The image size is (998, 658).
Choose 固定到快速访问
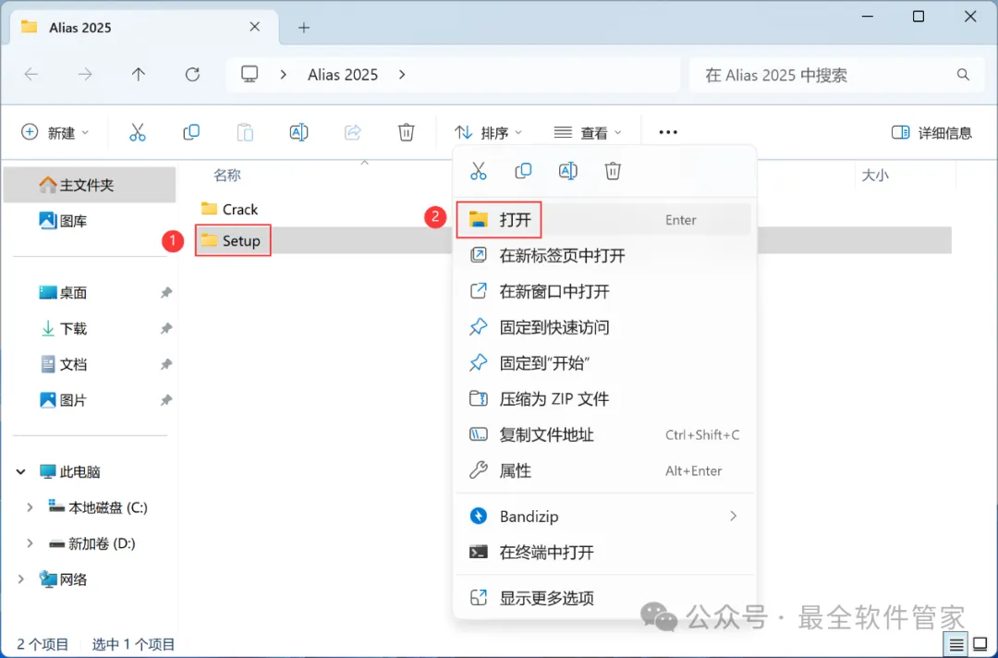(x=604, y=327)
